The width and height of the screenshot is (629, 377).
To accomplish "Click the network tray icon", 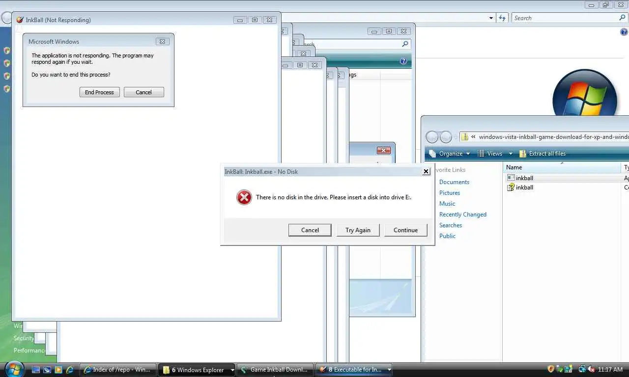I will 582,369.
